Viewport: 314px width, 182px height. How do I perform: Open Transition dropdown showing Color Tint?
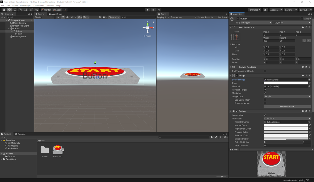(x=287, y=118)
